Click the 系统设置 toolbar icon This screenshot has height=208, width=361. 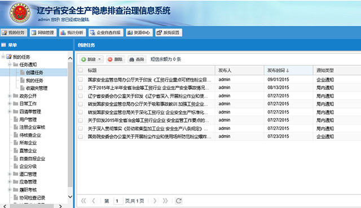tap(159, 33)
